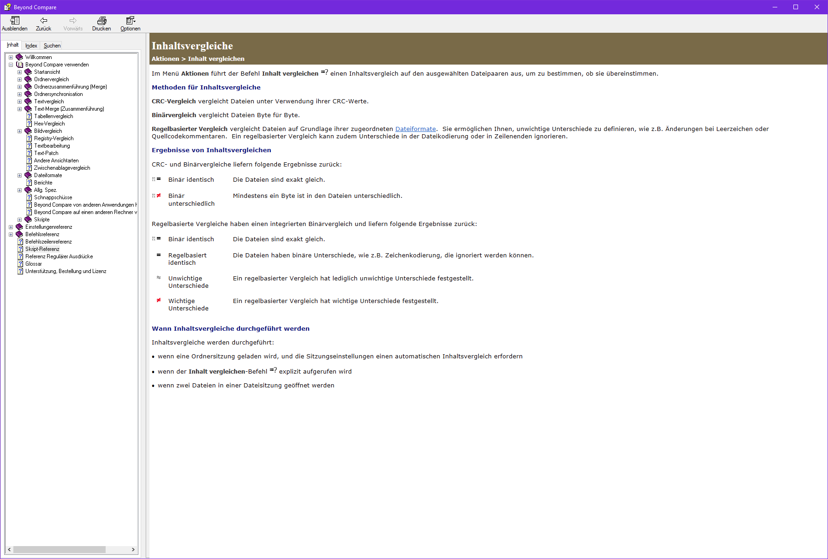The width and height of the screenshot is (828, 559).
Task: Click the Binär unterschiedlich result label
Action: (x=191, y=200)
